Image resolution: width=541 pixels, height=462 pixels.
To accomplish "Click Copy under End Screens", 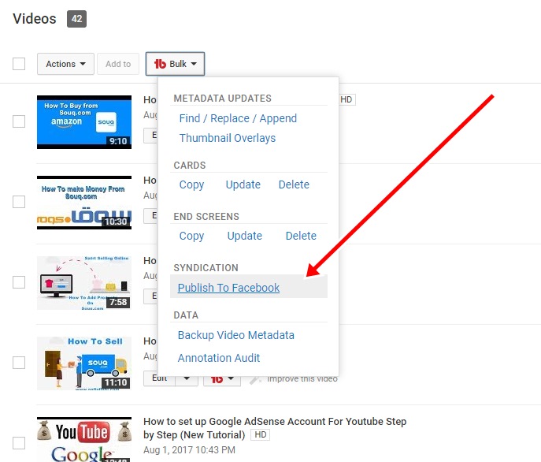I will pyautogui.click(x=191, y=236).
